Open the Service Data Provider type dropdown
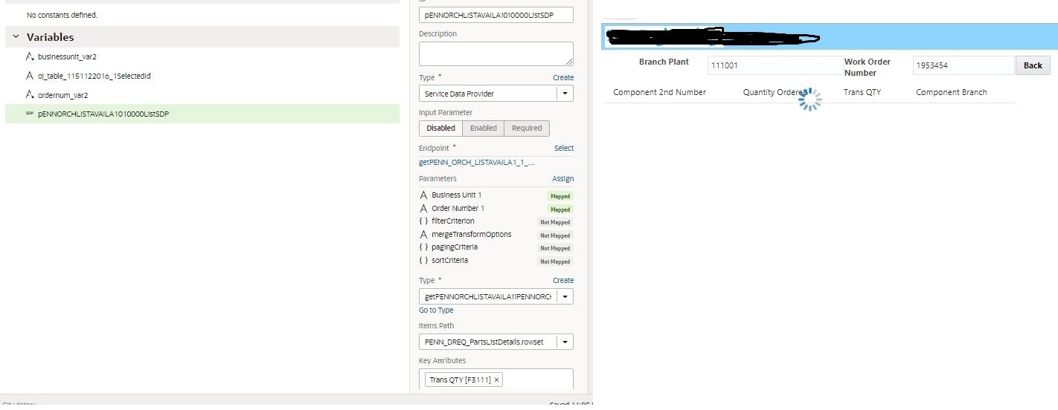 [x=565, y=94]
